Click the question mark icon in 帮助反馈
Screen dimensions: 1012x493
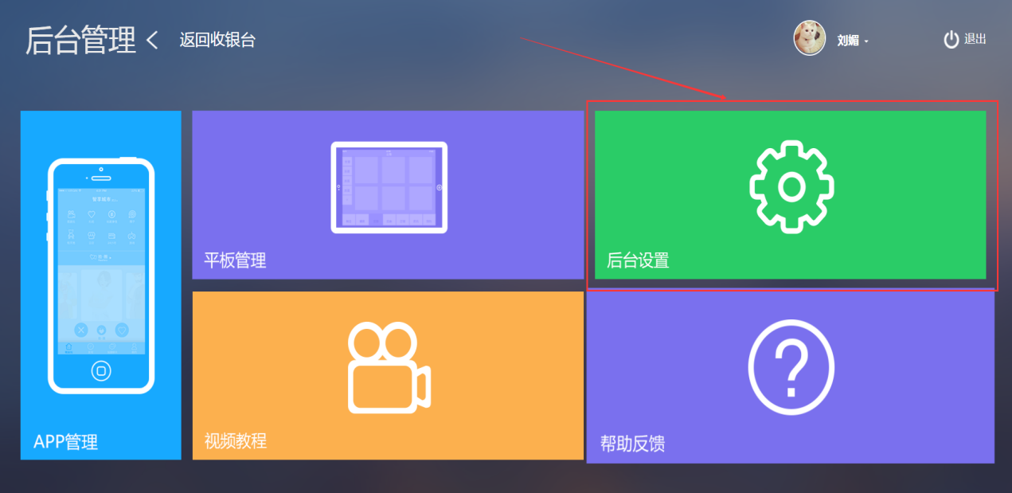click(x=791, y=368)
